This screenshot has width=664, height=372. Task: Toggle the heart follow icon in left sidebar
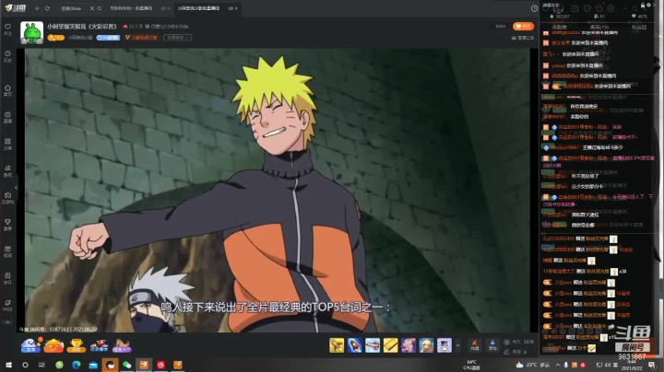click(x=7, y=29)
